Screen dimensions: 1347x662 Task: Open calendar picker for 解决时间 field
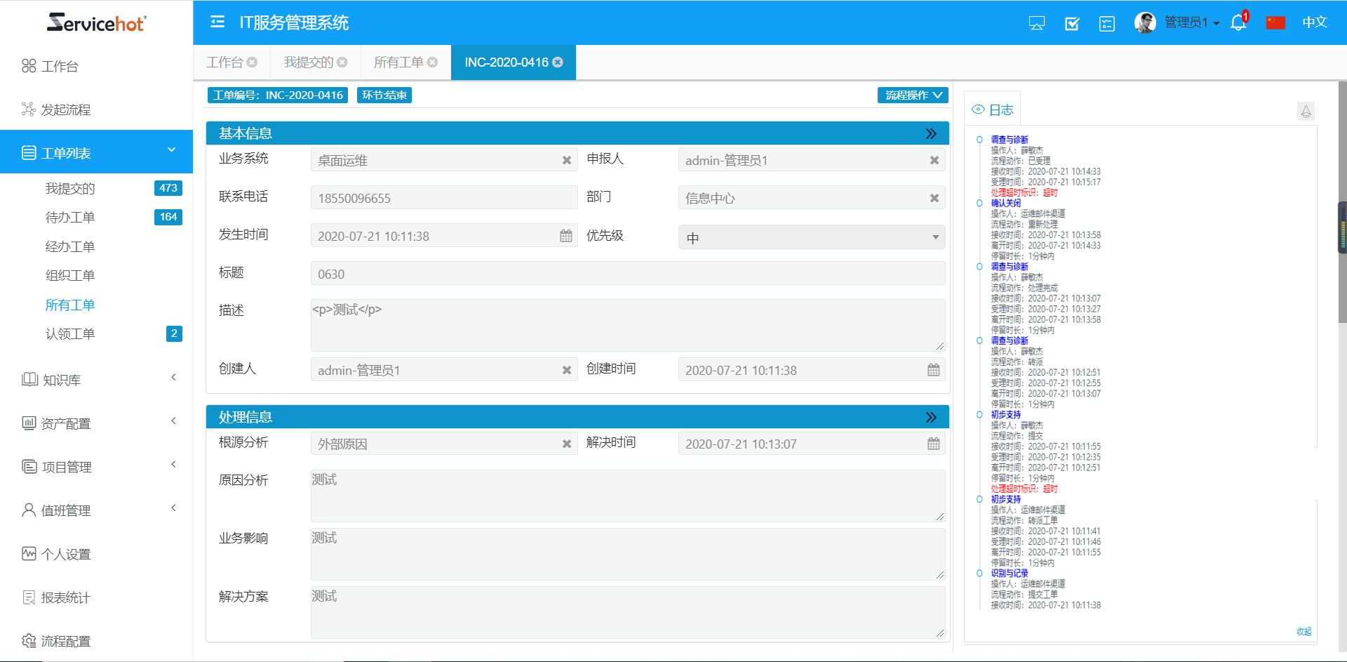933,444
